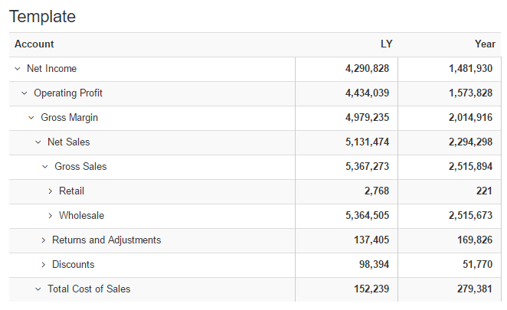Select the Wholesale account label
This screenshot has height=310, width=507.
coord(81,216)
